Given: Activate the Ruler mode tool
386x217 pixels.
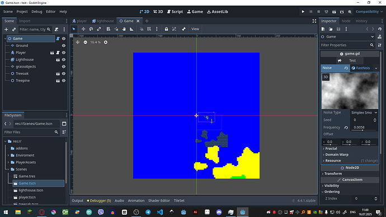Looking at the screenshot, I should [131, 29].
